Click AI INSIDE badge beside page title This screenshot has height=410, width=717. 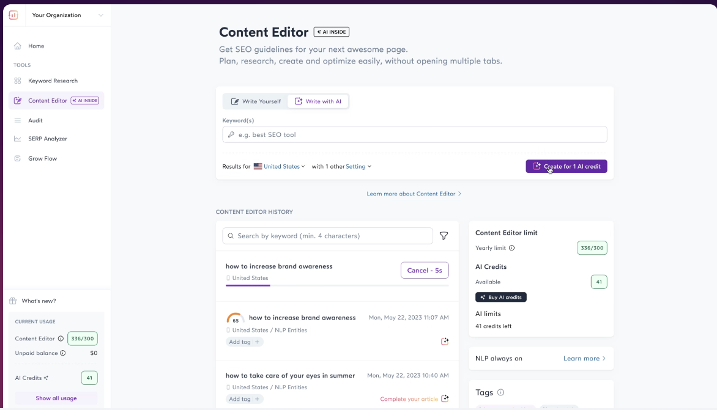coord(332,32)
